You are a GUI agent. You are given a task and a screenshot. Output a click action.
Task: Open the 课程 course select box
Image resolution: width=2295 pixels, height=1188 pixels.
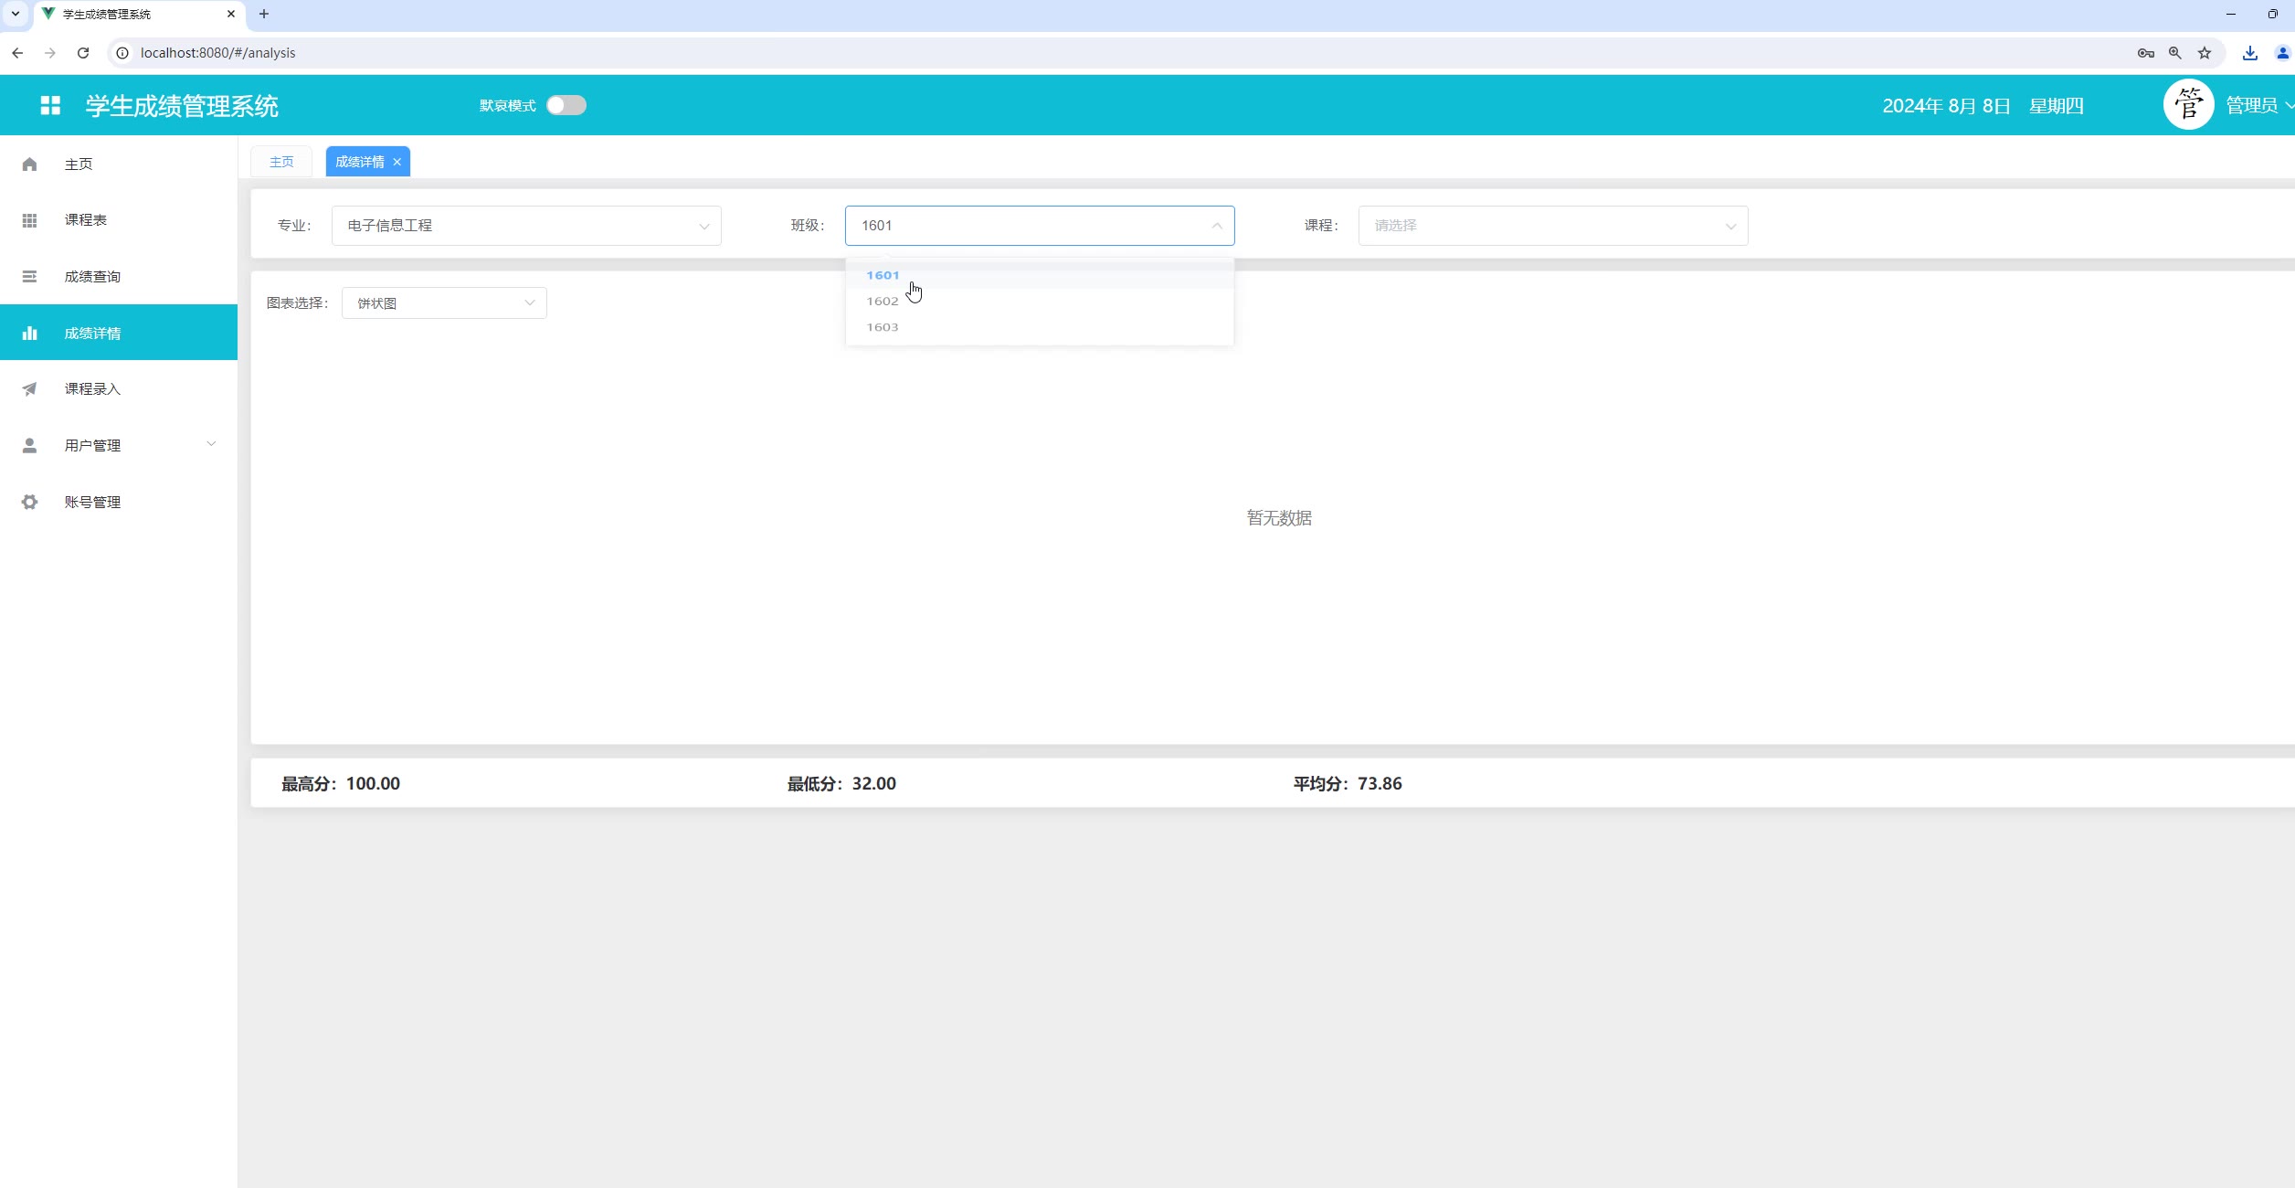tap(1552, 226)
